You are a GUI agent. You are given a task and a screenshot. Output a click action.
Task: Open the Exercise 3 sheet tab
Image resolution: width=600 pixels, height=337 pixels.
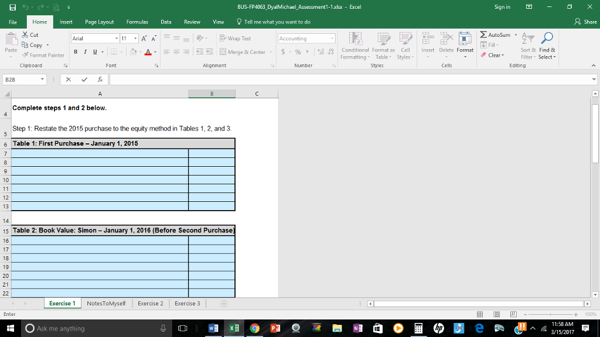[187, 304]
